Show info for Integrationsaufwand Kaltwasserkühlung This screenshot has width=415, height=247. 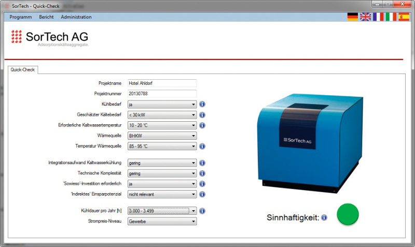202,163
